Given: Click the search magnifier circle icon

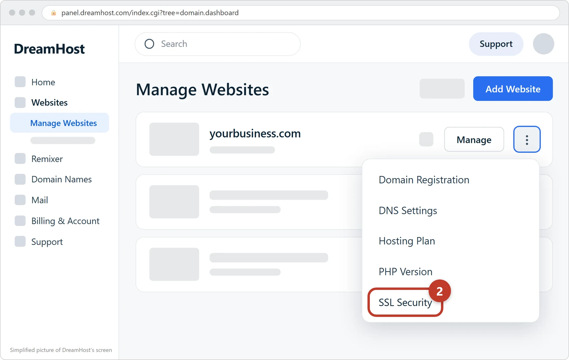Looking at the screenshot, I should pyautogui.click(x=149, y=44).
